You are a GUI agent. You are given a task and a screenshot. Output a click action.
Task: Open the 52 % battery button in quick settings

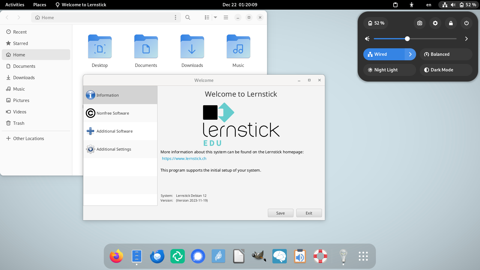pyautogui.click(x=376, y=23)
